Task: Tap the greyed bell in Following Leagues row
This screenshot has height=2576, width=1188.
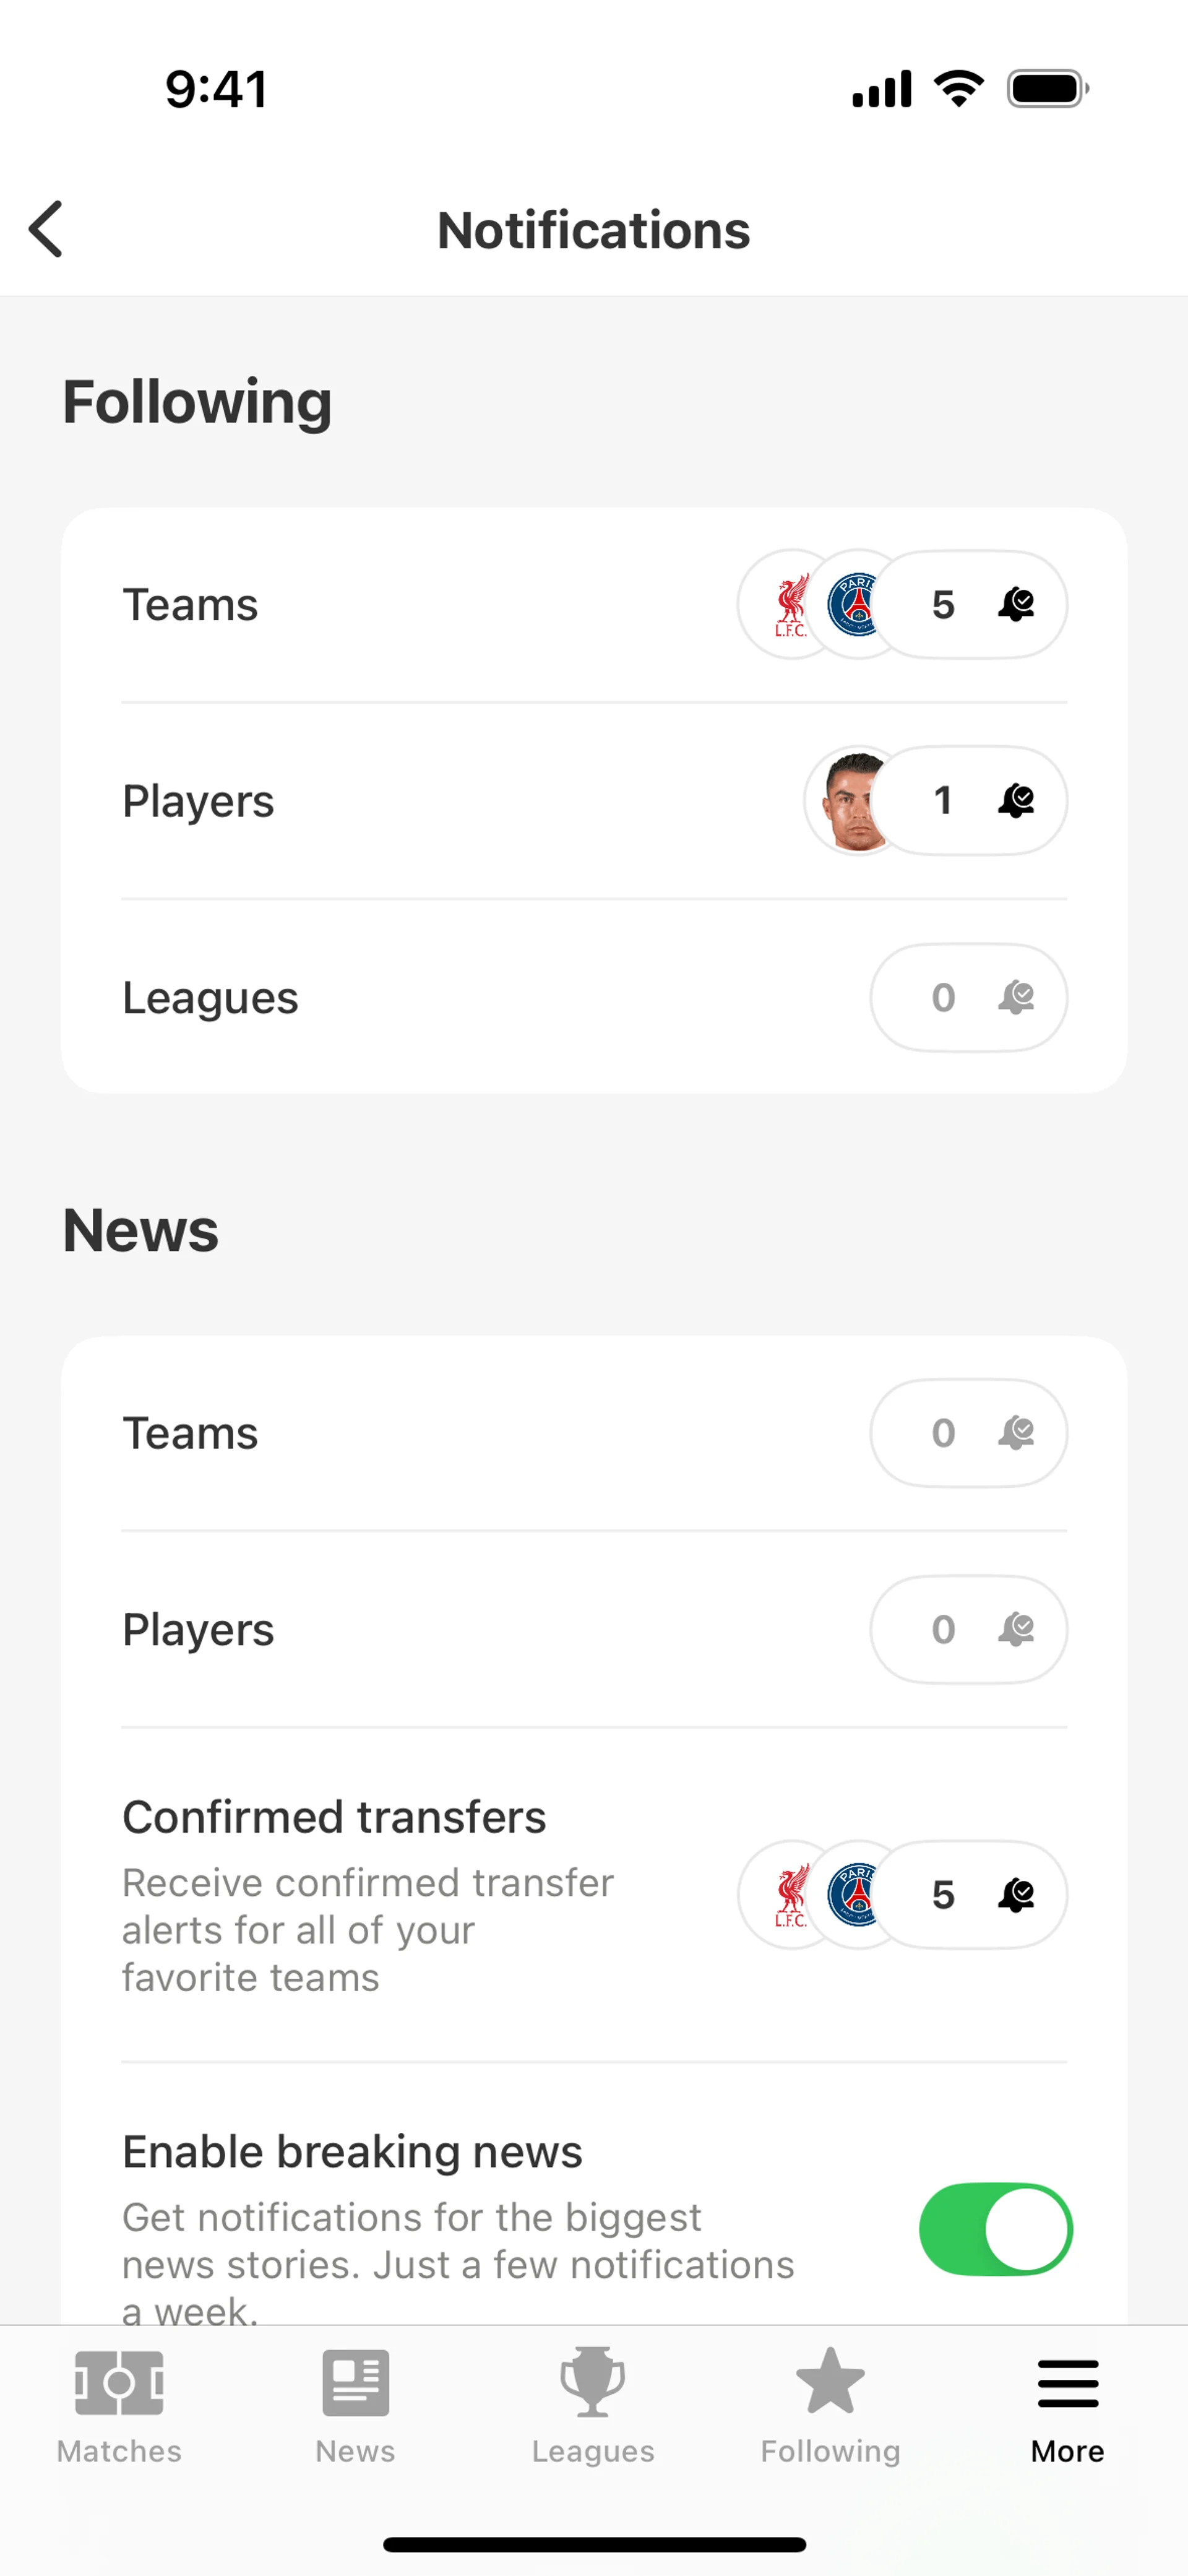Action: point(1016,997)
